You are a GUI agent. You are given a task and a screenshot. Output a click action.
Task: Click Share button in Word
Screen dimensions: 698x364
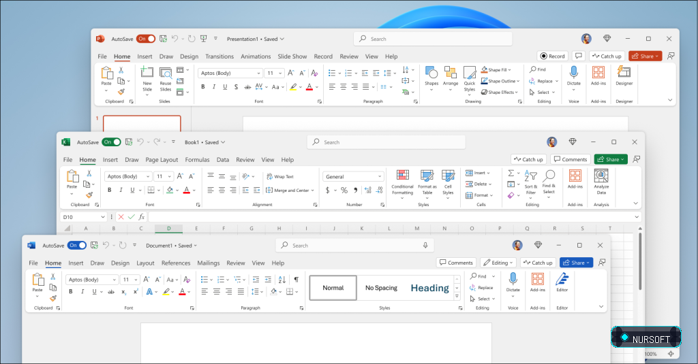pyautogui.click(x=576, y=263)
